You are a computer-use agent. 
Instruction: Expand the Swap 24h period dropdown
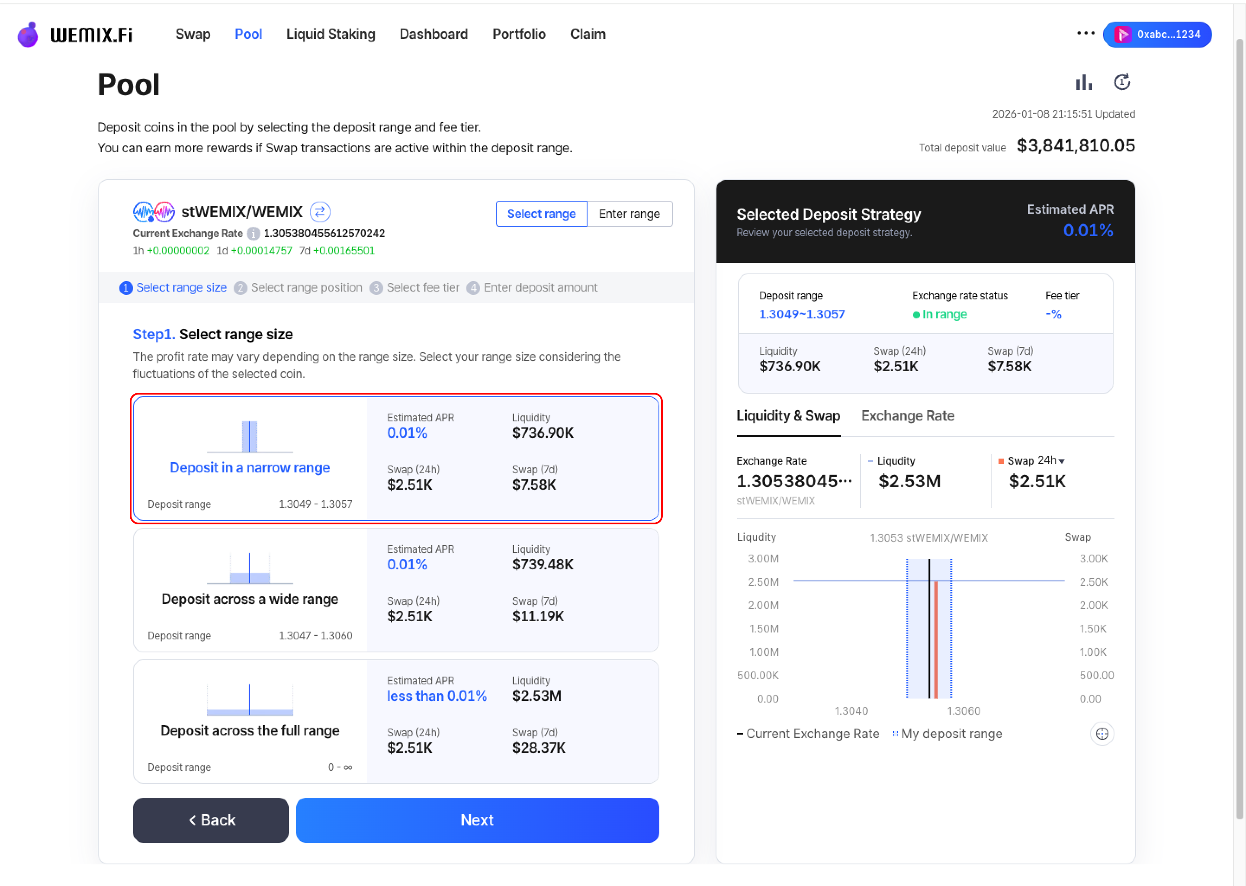1051,461
